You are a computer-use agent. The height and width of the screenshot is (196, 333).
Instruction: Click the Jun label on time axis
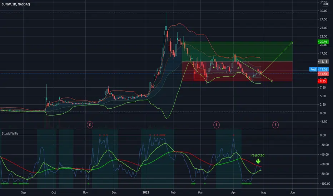tap(292, 192)
